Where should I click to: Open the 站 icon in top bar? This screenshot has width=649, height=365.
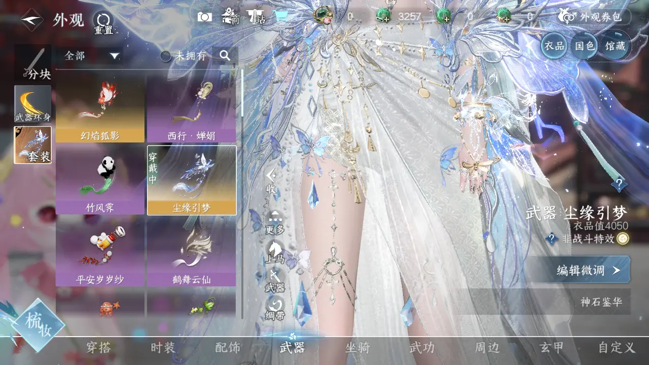256,17
